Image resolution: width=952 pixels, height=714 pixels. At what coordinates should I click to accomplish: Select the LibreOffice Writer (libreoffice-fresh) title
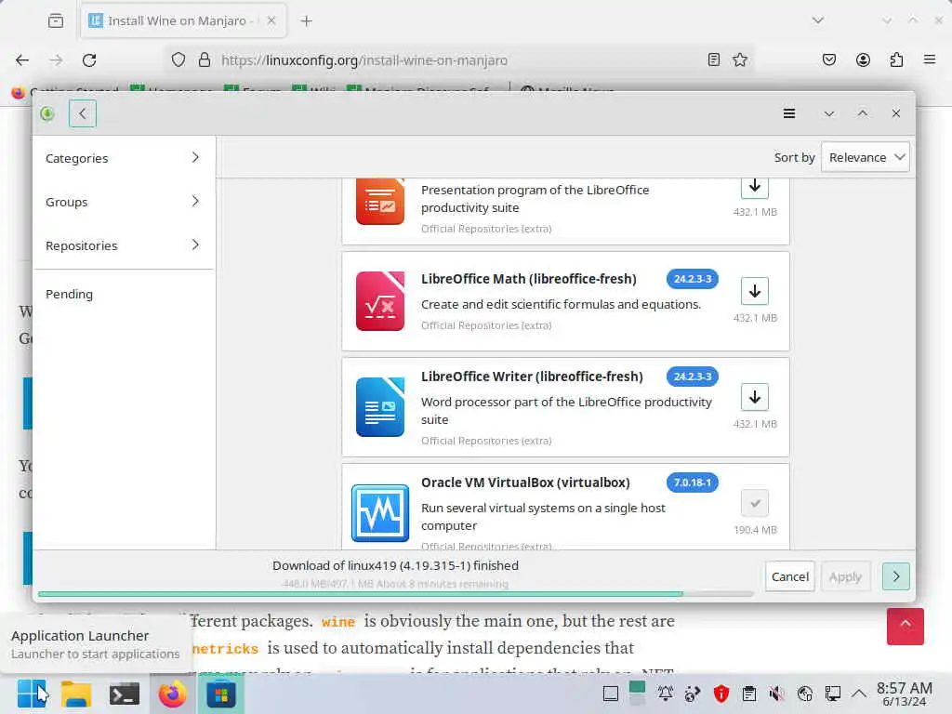tap(532, 377)
